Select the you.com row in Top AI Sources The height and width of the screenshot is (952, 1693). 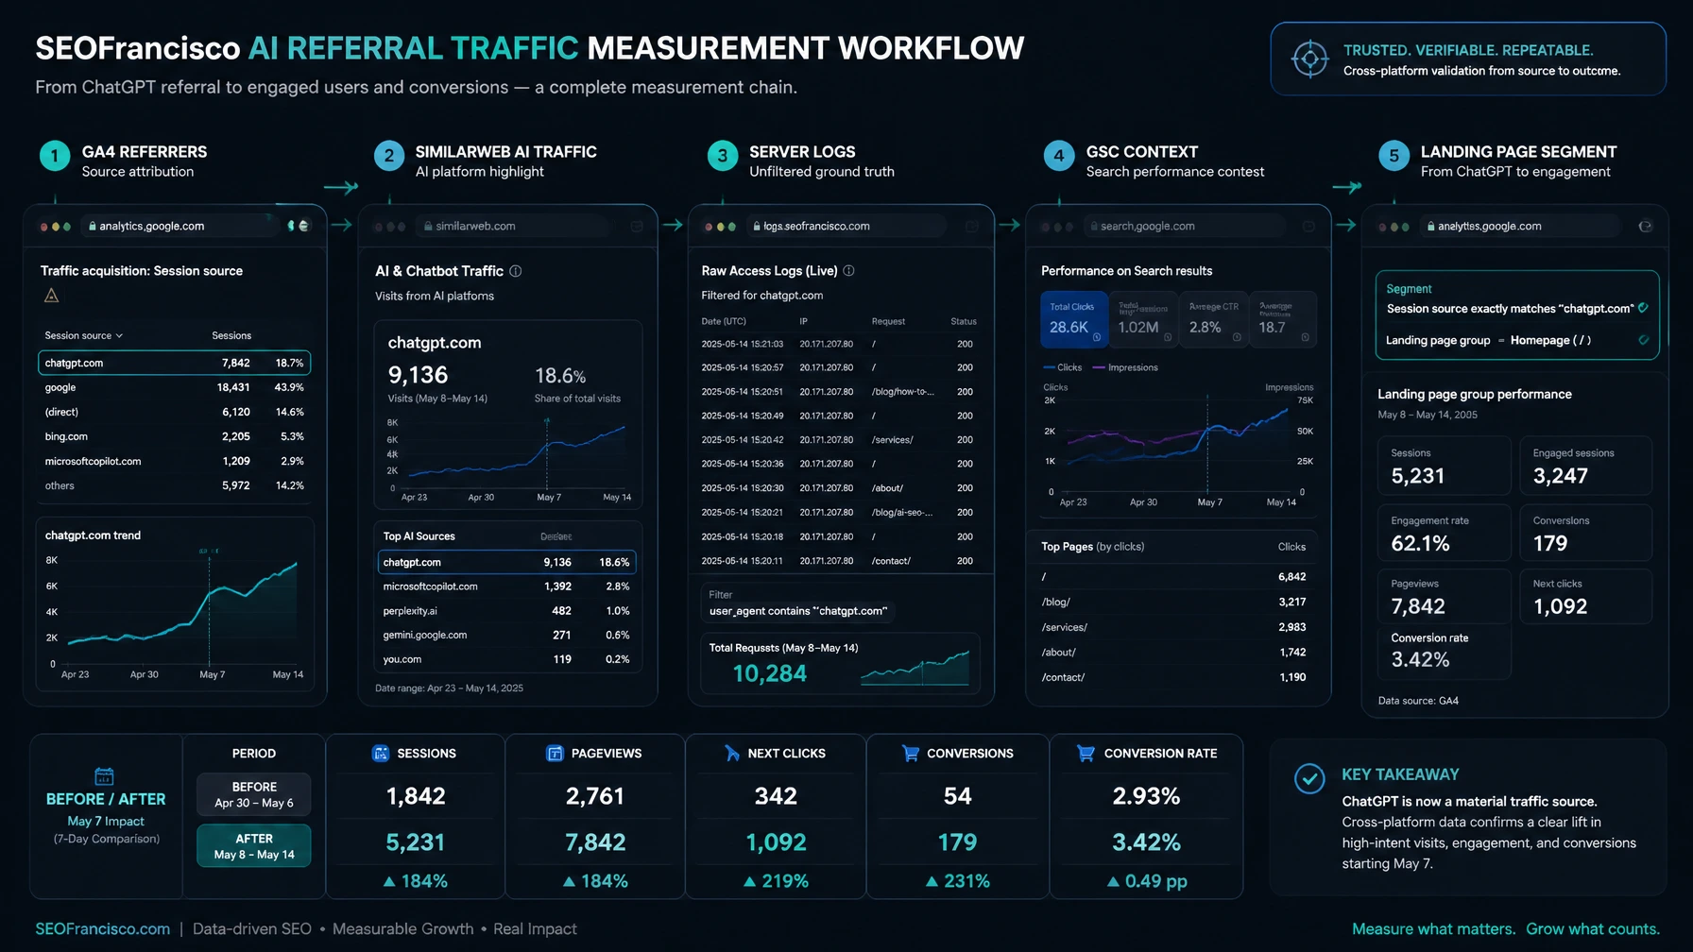coord(506,659)
